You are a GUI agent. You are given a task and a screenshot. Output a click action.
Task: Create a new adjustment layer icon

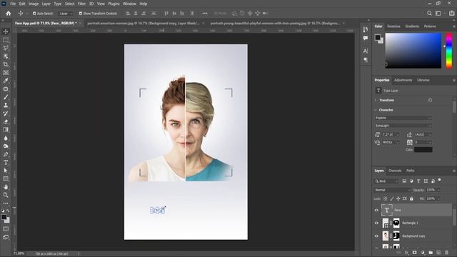pyautogui.click(x=423, y=252)
